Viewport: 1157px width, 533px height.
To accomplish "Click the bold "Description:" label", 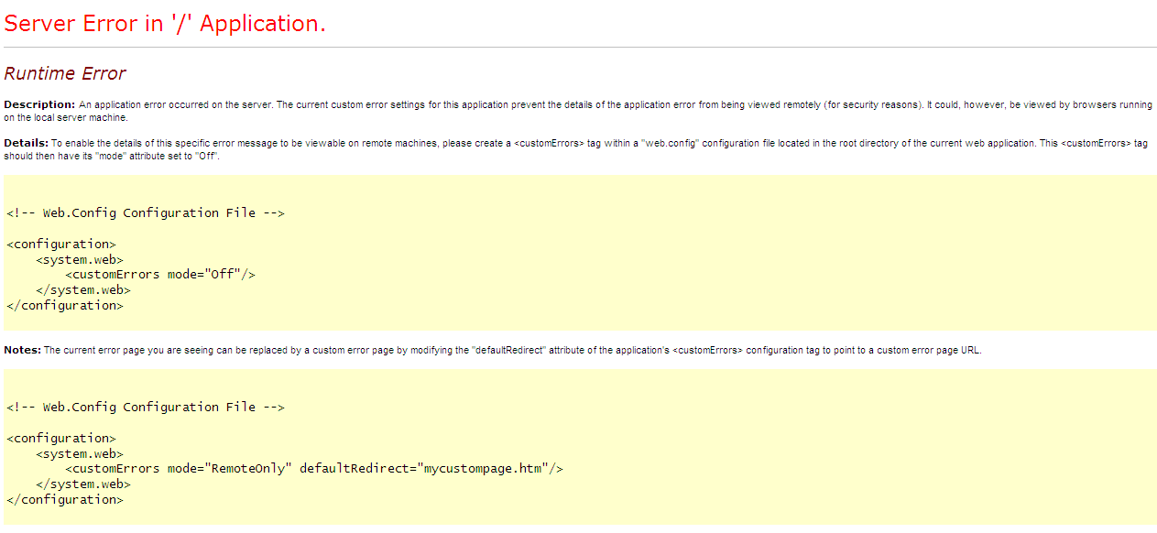I will 39,104.
